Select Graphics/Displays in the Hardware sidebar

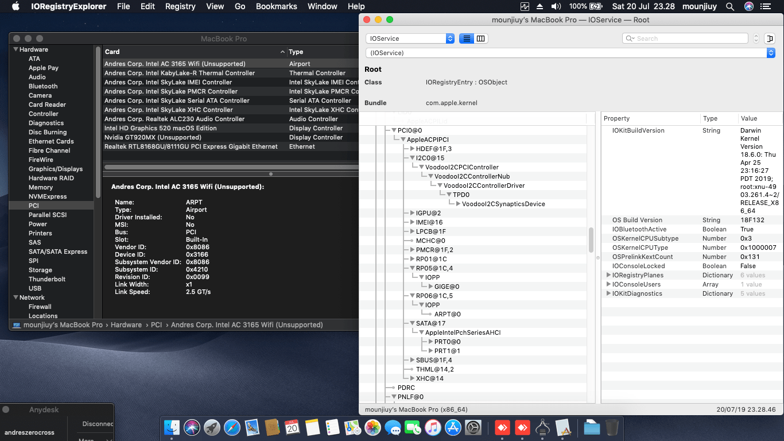[56, 169]
